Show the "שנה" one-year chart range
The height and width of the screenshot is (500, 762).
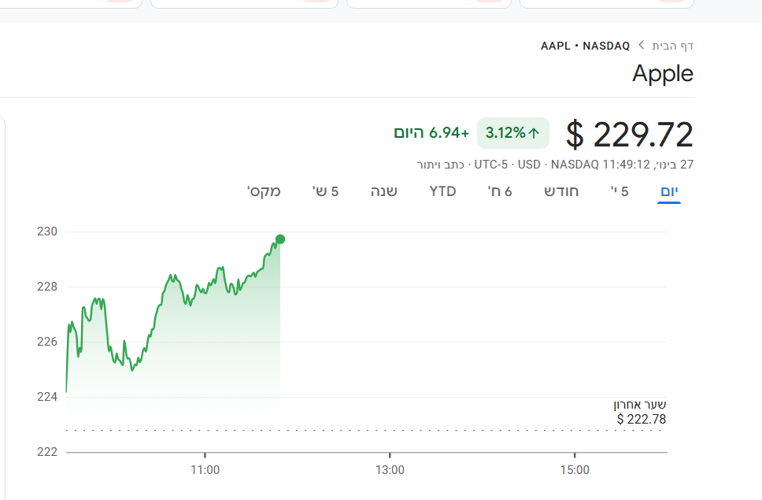tap(384, 191)
